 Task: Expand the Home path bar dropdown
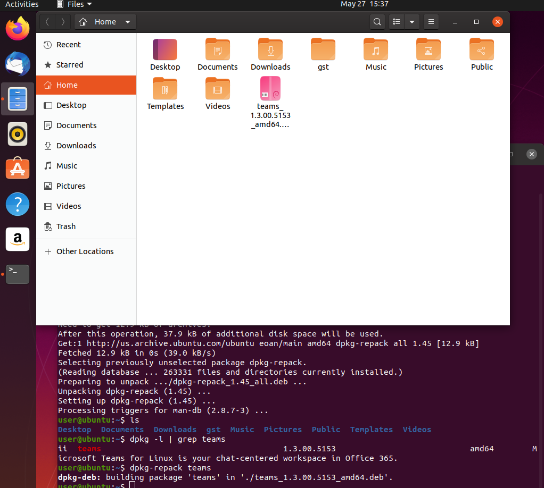click(128, 22)
